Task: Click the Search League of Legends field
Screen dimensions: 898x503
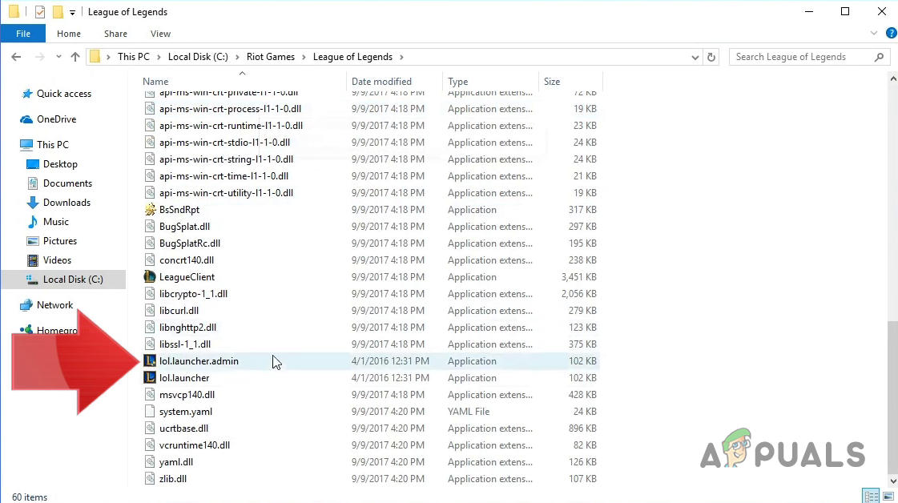Action: pos(801,57)
